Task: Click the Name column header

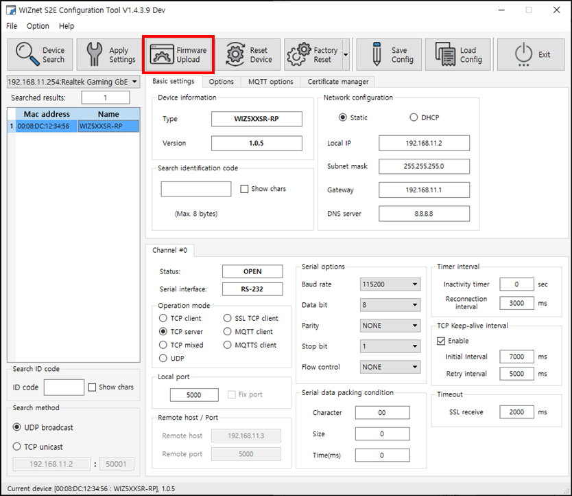Action: tap(108, 114)
